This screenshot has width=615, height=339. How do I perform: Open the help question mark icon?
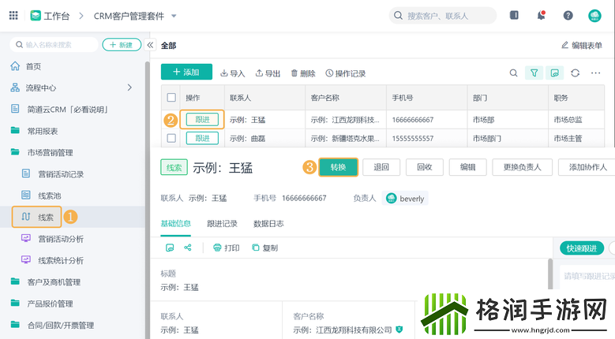[x=568, y=15]
